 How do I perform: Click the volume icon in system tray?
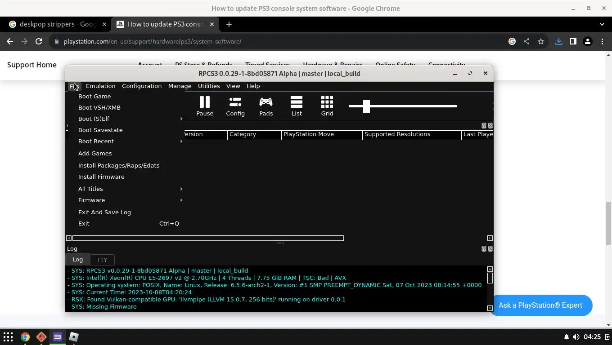576,337
